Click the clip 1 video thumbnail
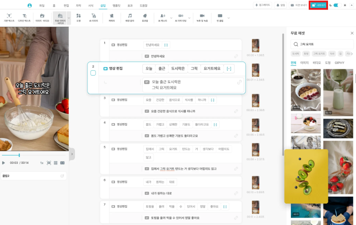This screenshot has height=225, width=356. point(255,45)
